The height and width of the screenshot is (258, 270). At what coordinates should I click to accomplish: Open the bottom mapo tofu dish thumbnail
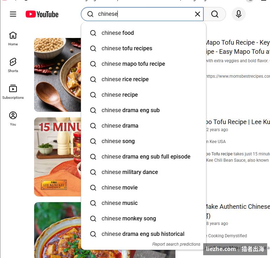click(x=58, y=230)
